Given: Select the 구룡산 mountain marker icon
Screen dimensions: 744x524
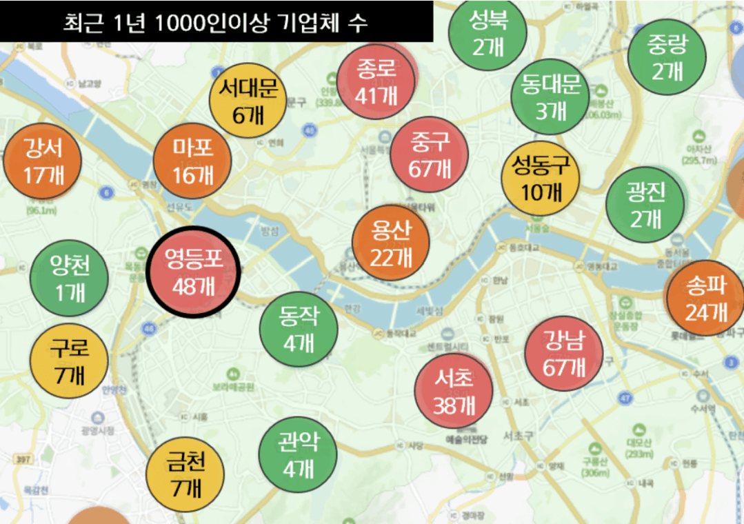Looking at the screenshot, I should [595, 448].
